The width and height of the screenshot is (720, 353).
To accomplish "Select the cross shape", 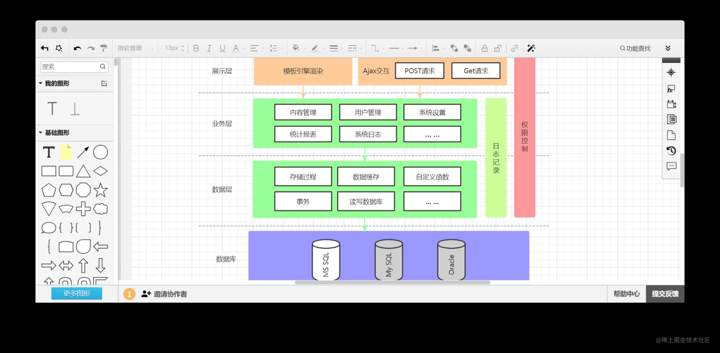I will (83, 209).
